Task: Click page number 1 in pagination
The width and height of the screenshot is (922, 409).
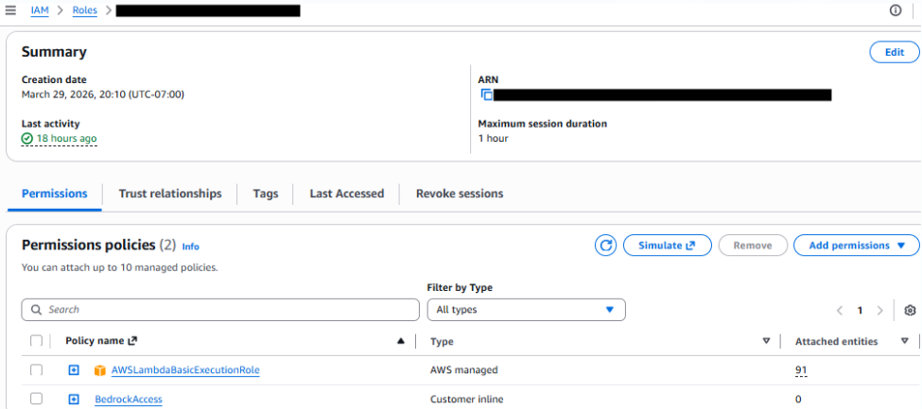Action: (x=860, y=310)
